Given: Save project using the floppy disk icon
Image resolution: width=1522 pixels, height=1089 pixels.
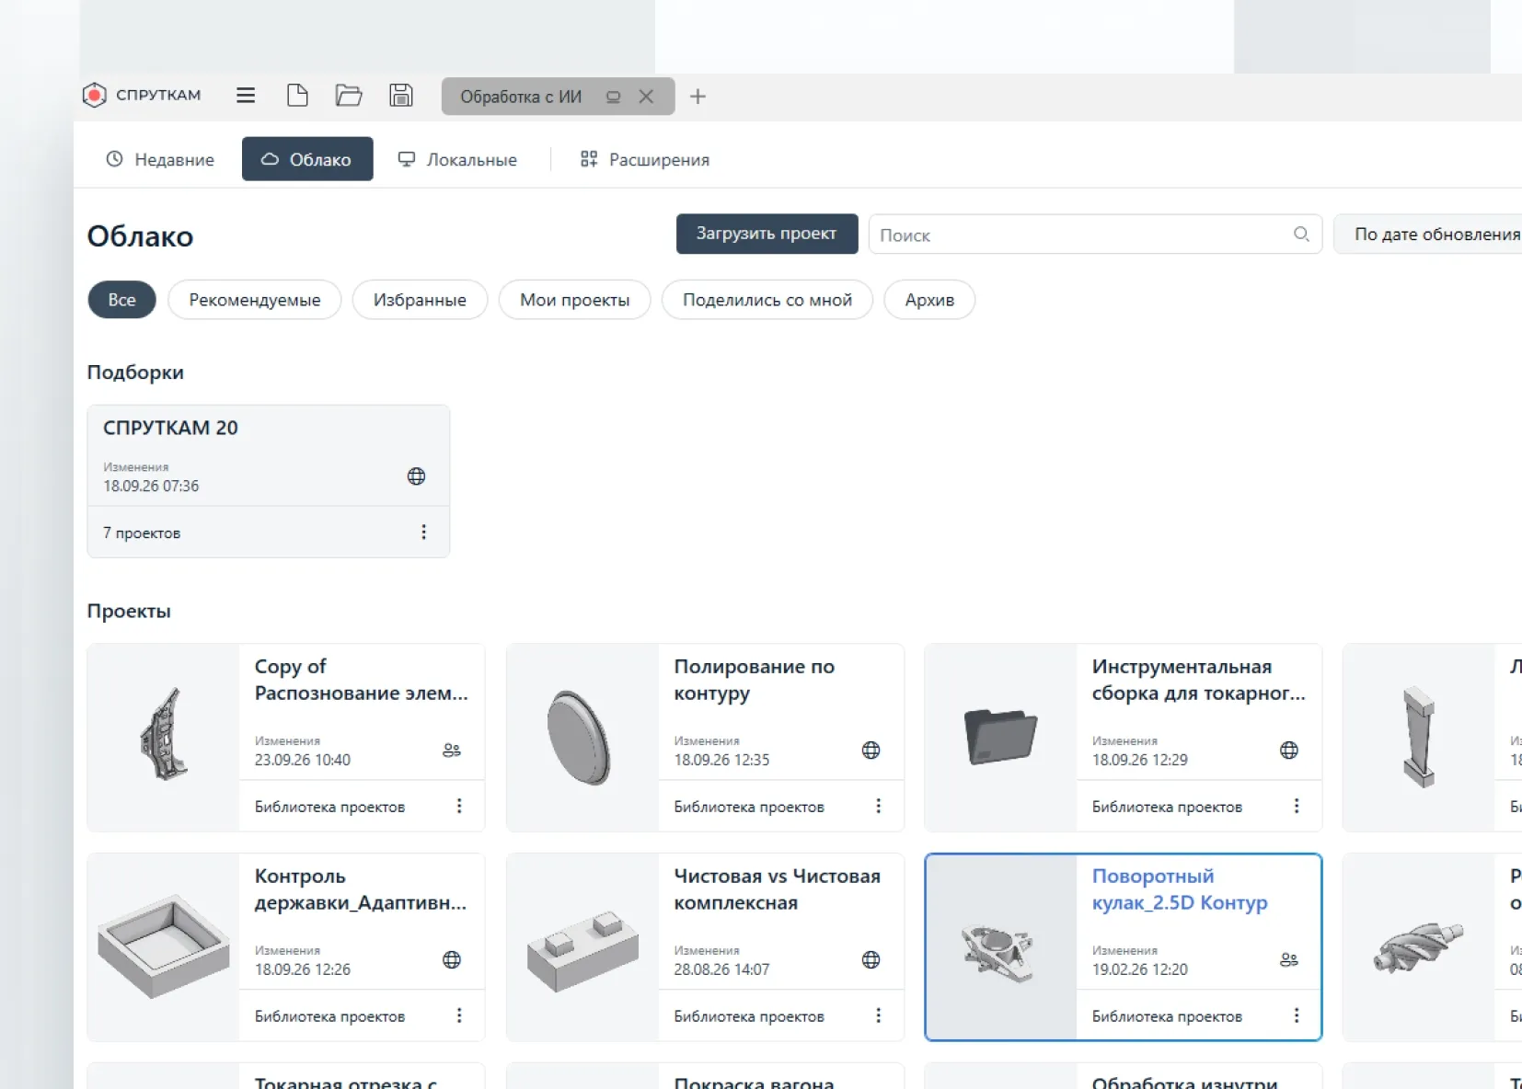Looking at the screenshot, I should pos(401,96).
